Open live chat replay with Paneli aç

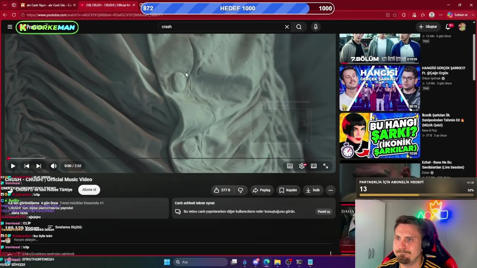(x=324, y=211)
